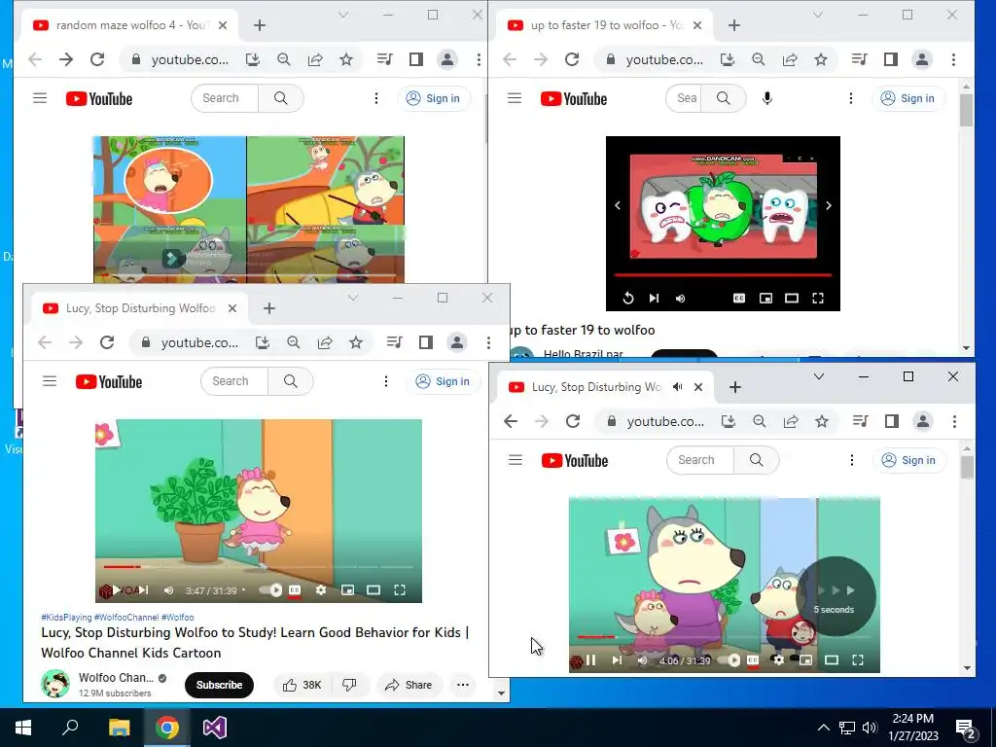Viewport: 996px width, 747px height.
Task: Toggle autoplay in middle Lucy video player
Action: click(270, 590)
